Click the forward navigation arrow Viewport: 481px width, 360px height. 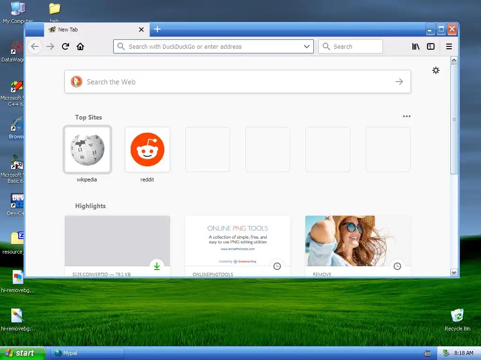click(50, 46)
